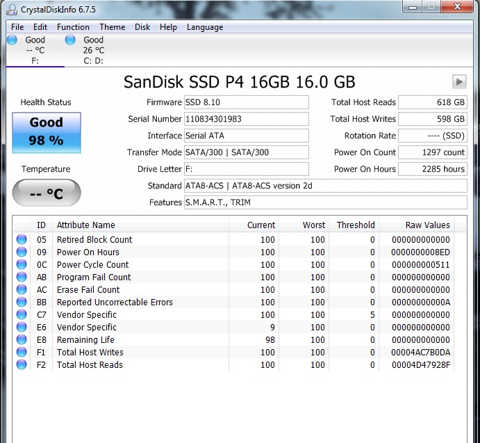The height and width of the screenshot is (443, 480).
Task: Click the temperature -- °C indicator
Action: pyautogui.click(x=47, y=193)
